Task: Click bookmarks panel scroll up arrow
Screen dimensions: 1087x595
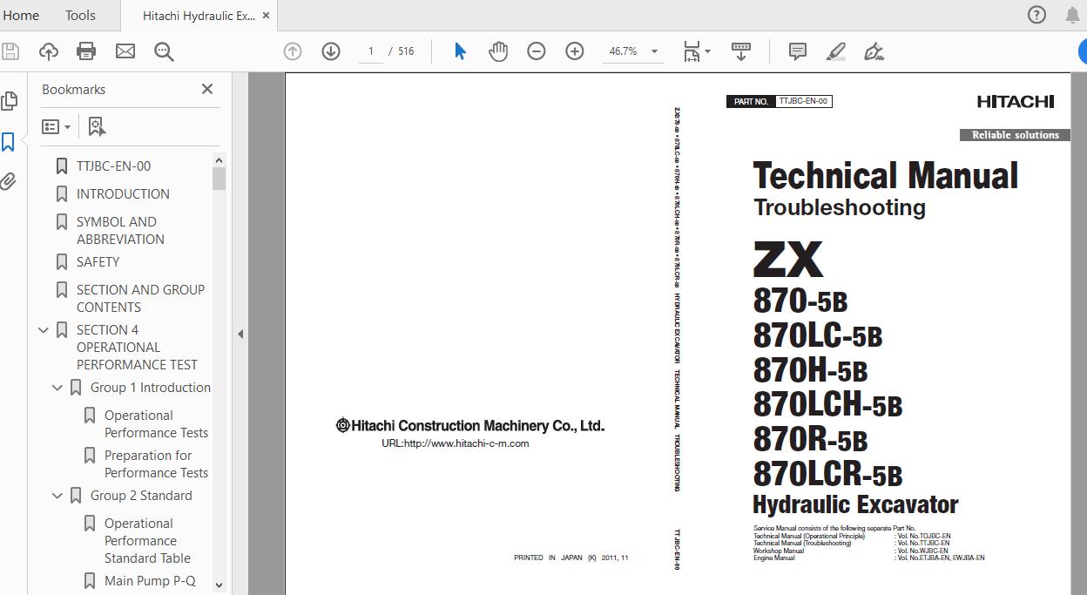Action: pos(219,160)
